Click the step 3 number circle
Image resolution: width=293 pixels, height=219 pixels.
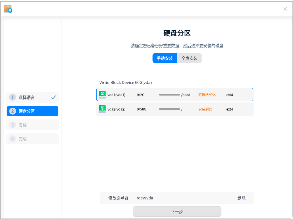click(12, 125)
